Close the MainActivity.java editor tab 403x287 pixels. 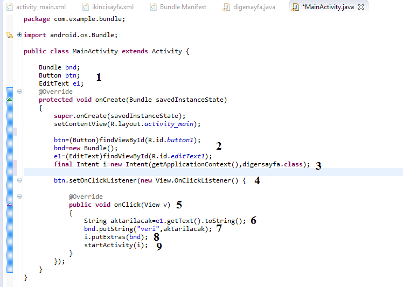click(361, 7)
